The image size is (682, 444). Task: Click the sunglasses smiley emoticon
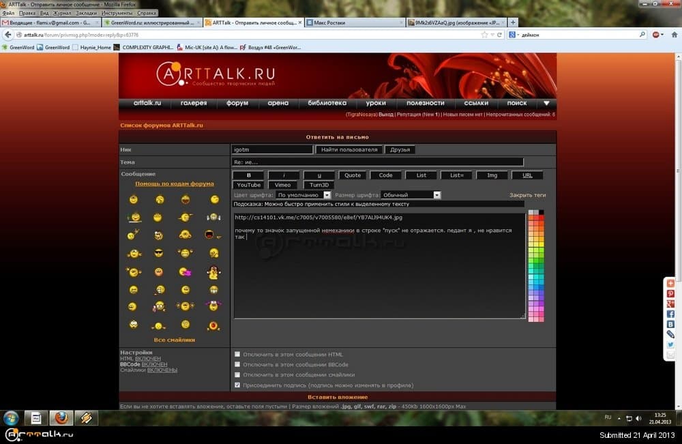coord(159,253)
